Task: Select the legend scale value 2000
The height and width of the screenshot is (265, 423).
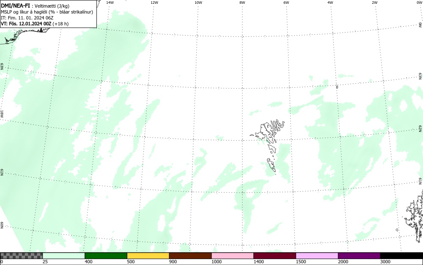Action: (x=343, y=262)
